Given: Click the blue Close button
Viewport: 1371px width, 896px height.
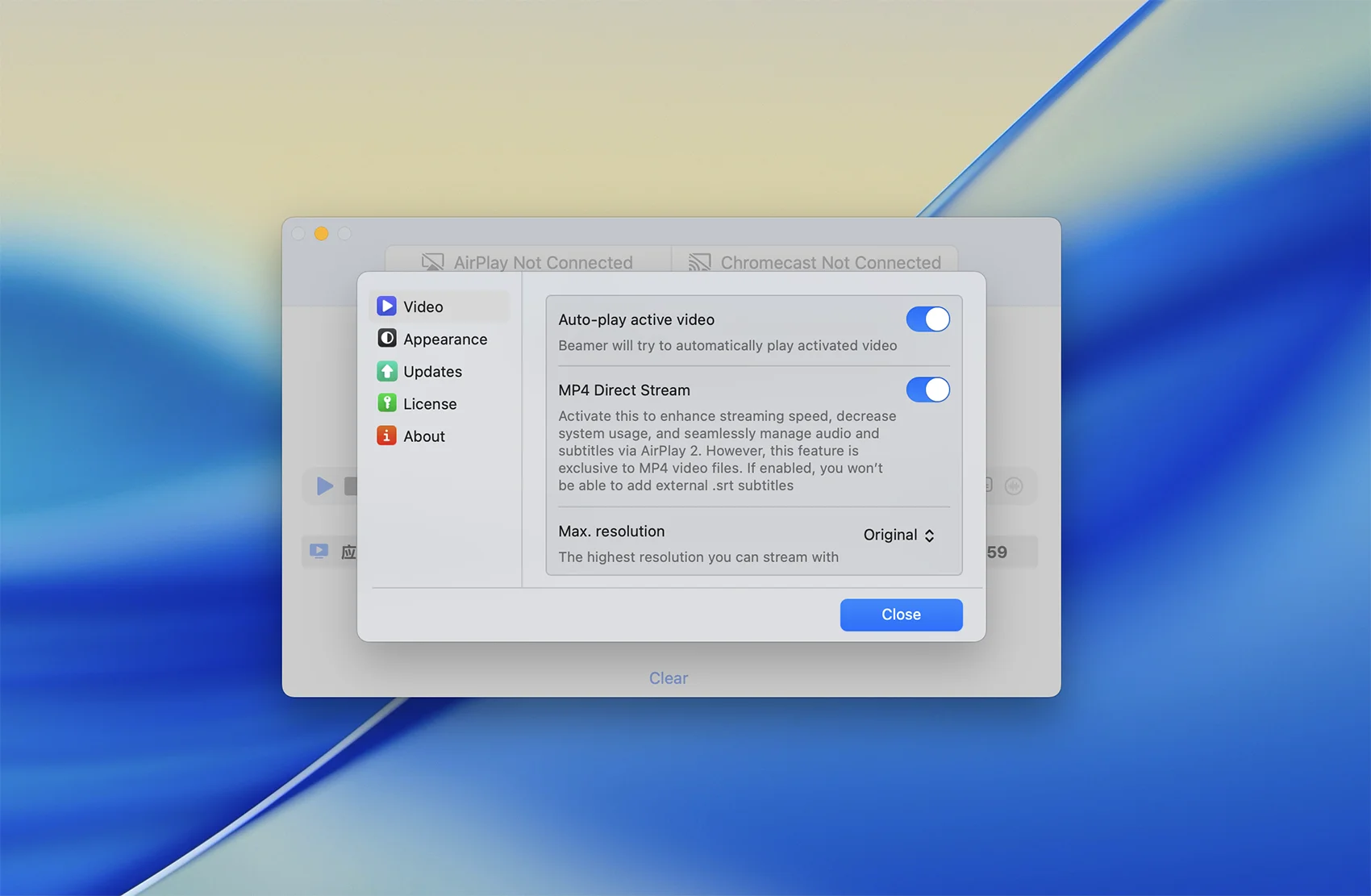Looking at the screenshot, I should pyautogui.click(x=901, y=615).
